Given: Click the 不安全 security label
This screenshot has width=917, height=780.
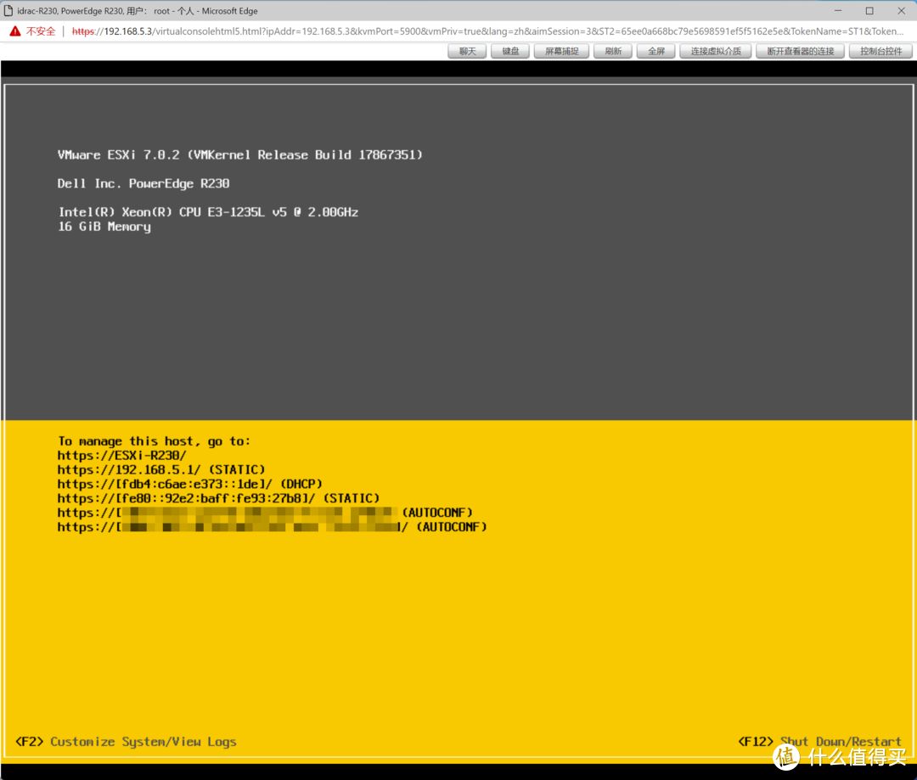Looking at the screenshot, I should pos(41,31).
